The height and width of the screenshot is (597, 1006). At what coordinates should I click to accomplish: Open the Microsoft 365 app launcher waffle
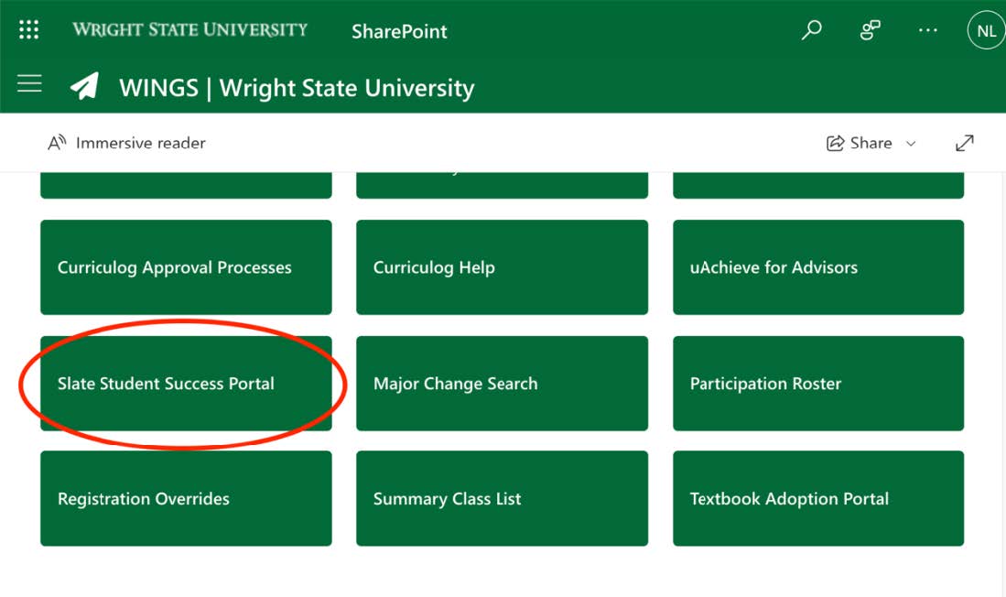[28, 28]
